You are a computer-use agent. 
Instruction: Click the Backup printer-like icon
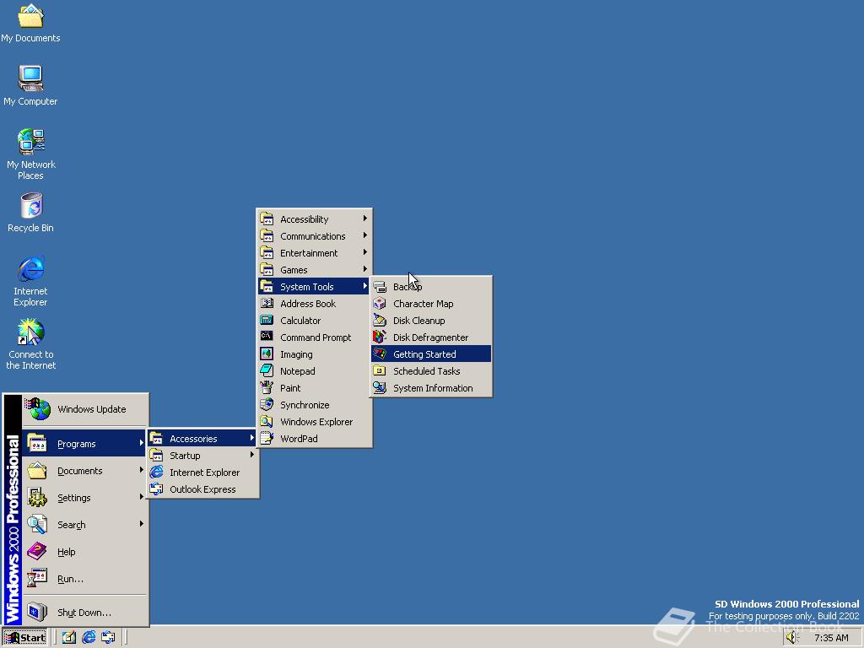point(379,287)
